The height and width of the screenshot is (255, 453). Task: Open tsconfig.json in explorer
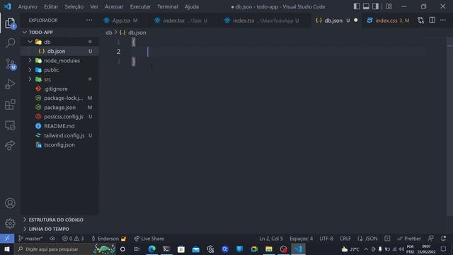pos(59,144)
